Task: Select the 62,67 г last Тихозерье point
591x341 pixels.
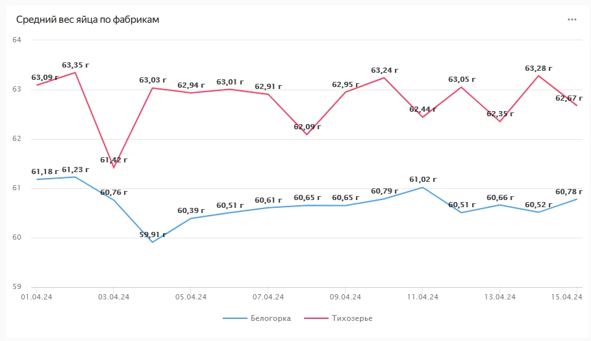Action: tap(577, 106)
